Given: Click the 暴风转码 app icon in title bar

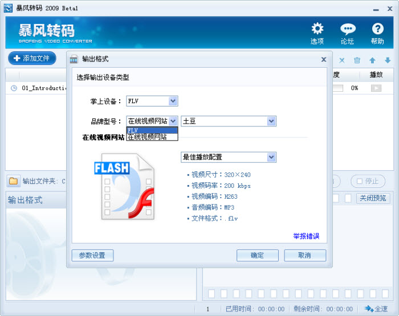Looking at the screenshot, I should point(8,8).
